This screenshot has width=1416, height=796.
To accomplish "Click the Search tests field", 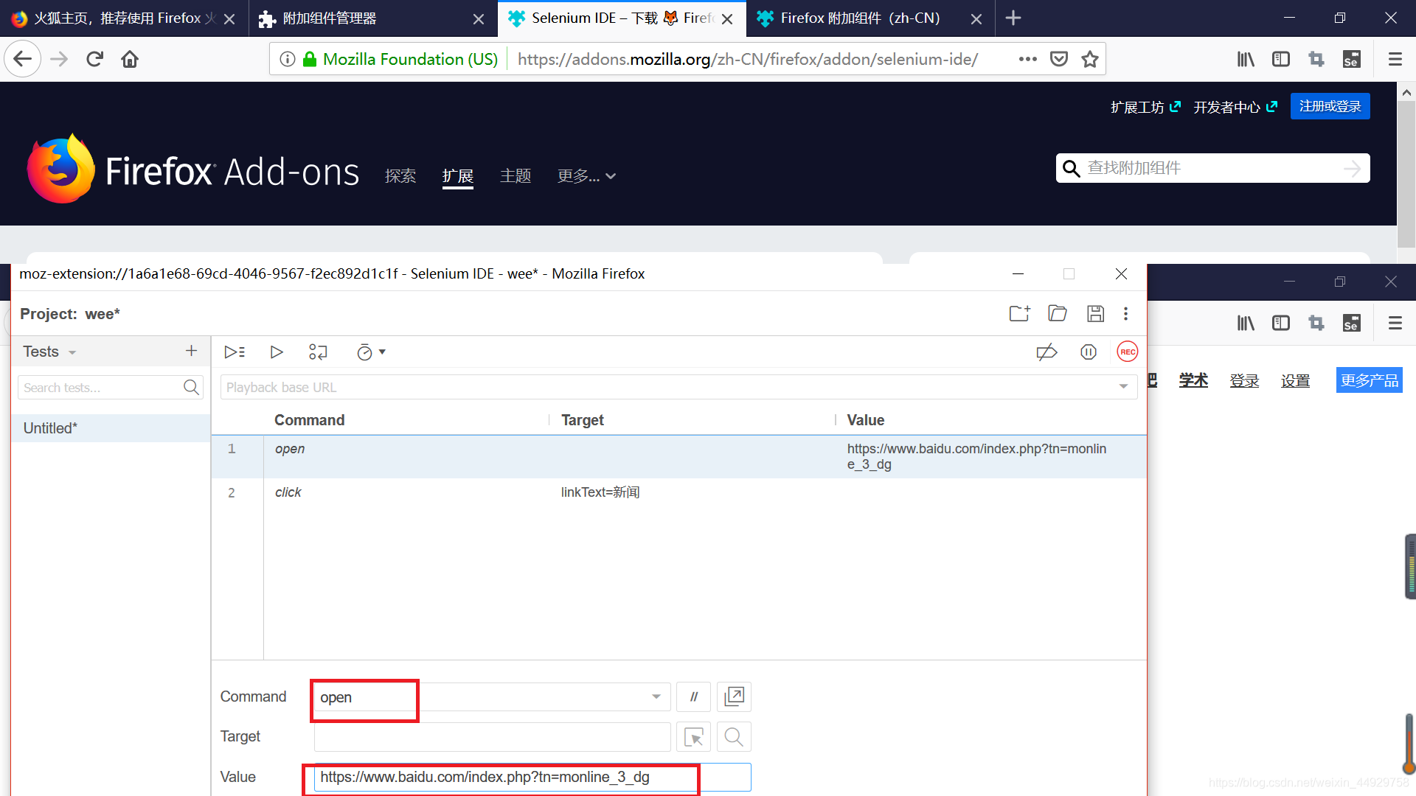I will tap(111, 387).
